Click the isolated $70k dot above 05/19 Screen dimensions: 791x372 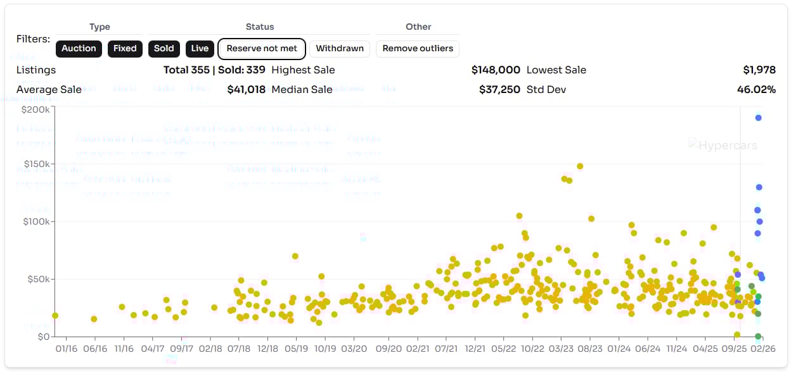(295, 256)
